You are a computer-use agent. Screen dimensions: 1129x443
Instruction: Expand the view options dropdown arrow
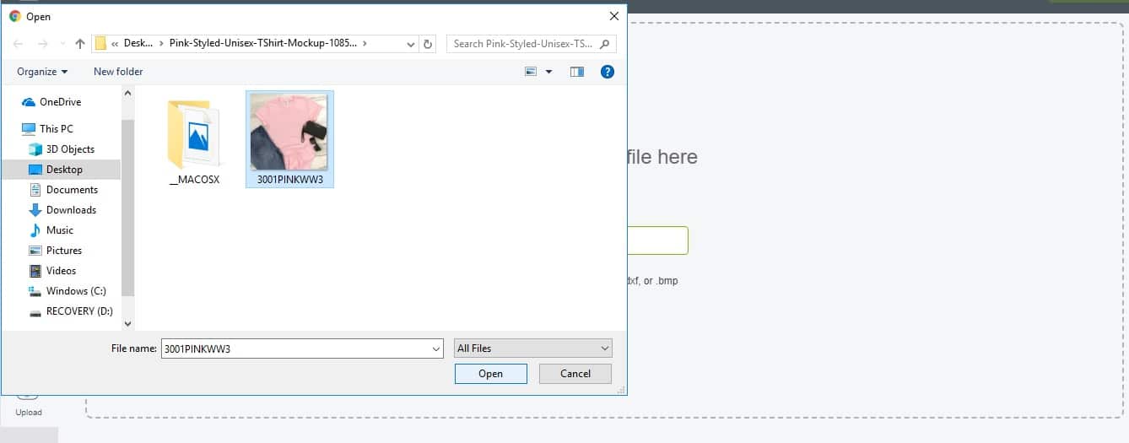(x=548, y=72)
